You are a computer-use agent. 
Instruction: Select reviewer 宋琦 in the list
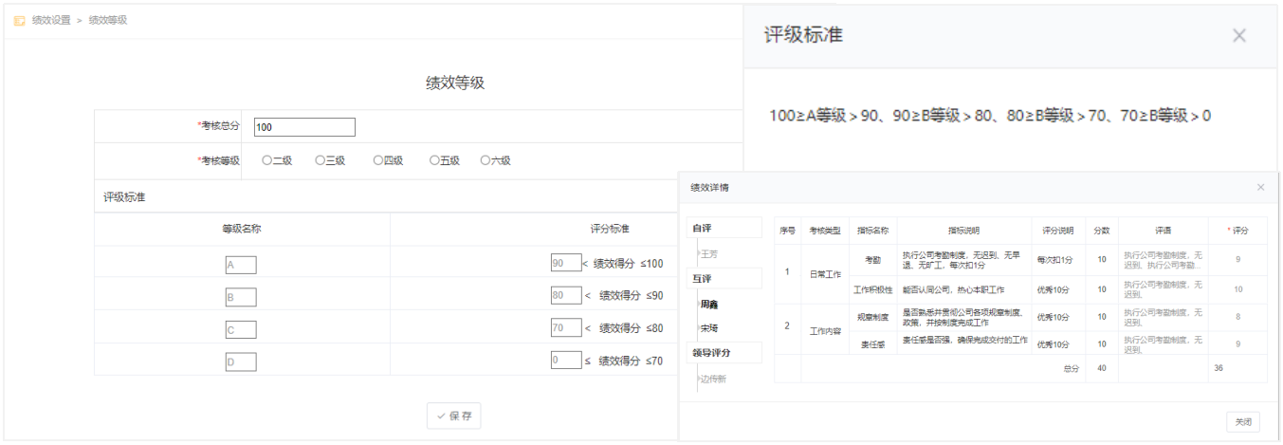709,328
